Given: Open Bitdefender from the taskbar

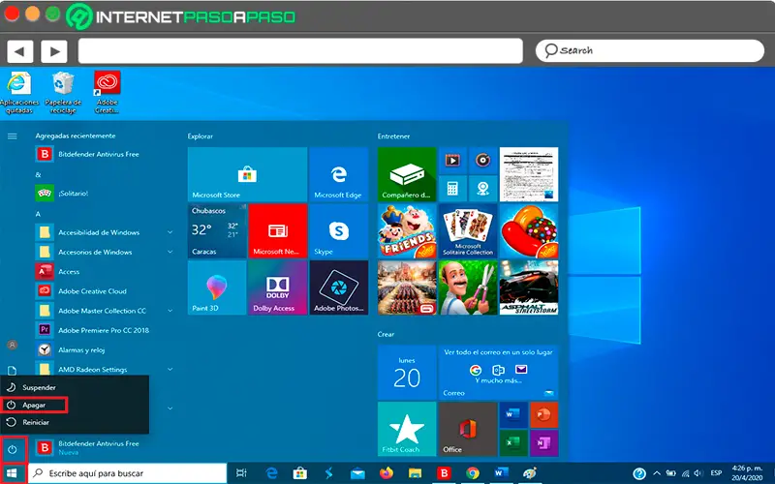Looking at the screenshot, I should coord(444,473).
